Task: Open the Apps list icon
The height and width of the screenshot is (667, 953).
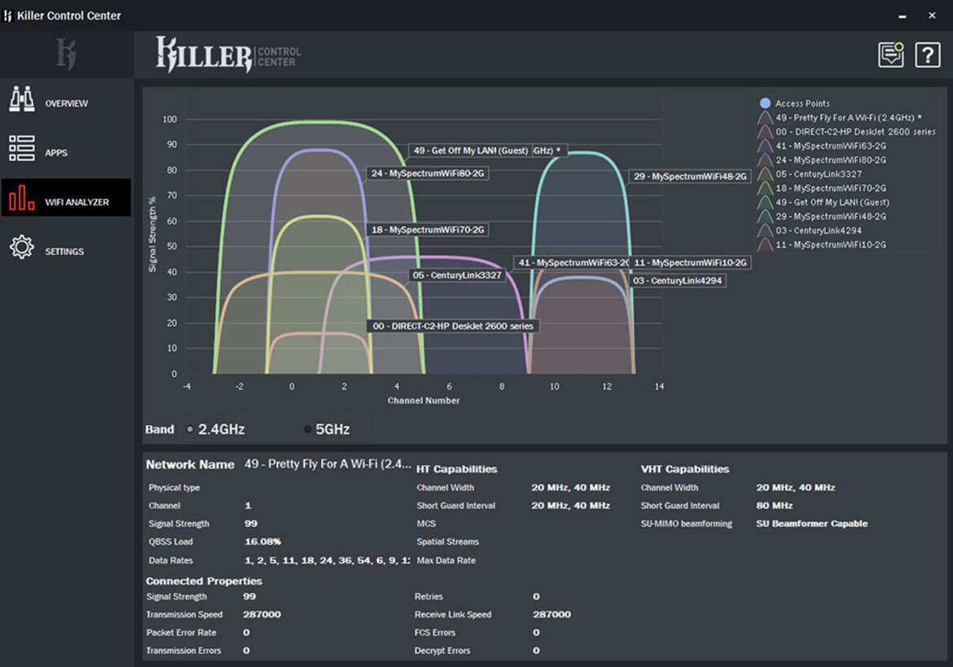Action: 22,148
